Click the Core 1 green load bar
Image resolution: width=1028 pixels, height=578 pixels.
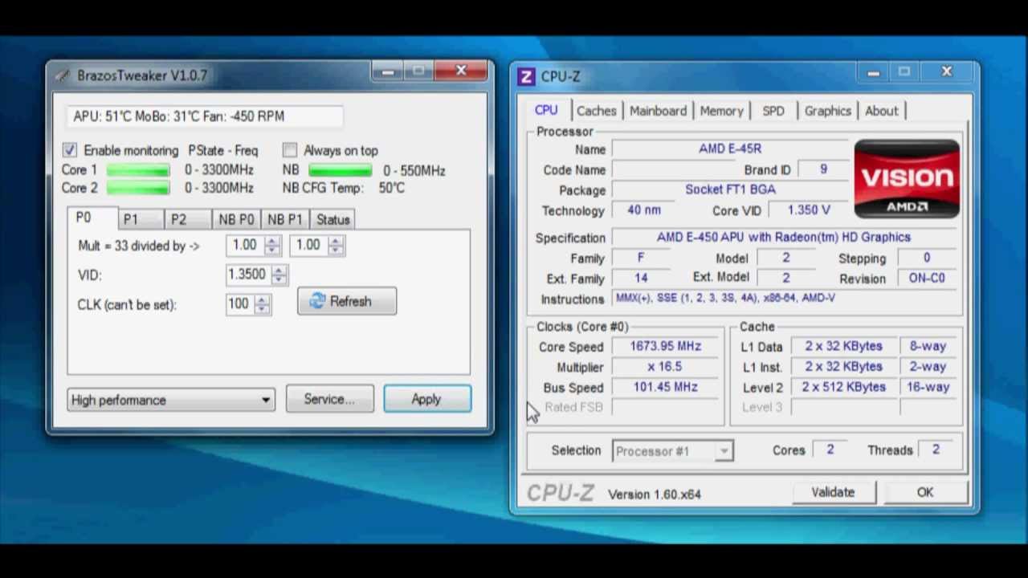138,170
